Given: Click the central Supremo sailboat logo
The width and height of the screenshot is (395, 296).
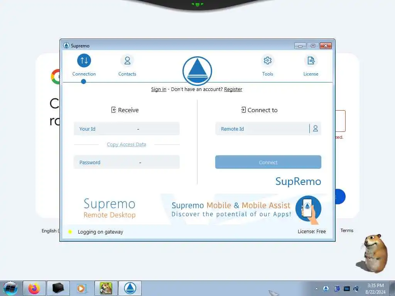Looking at the screenshot, I should (197, 71).
